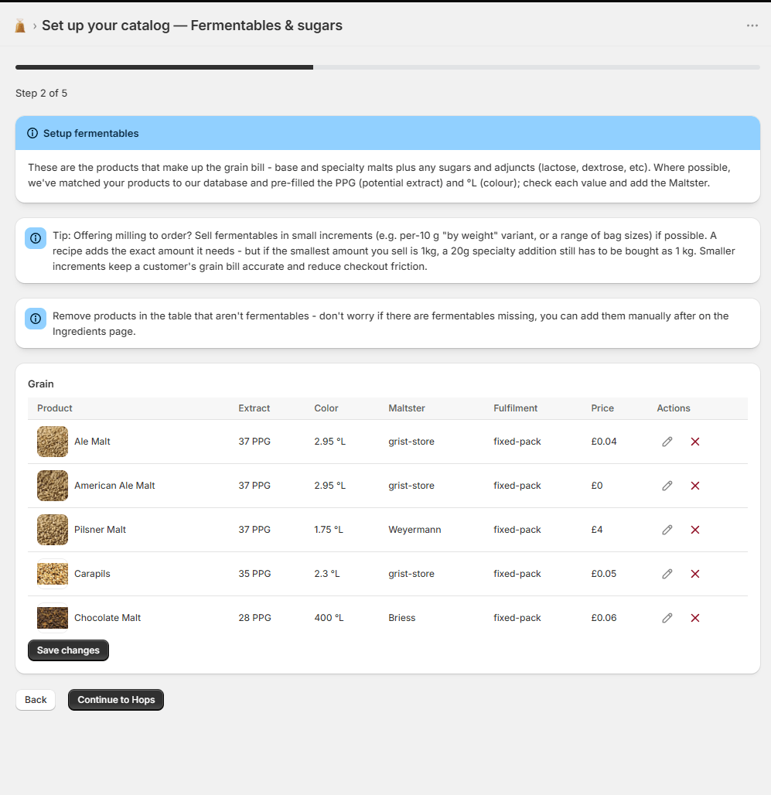
Task: Edit Carapils with the pencil icon
Action: click(667, 574)
